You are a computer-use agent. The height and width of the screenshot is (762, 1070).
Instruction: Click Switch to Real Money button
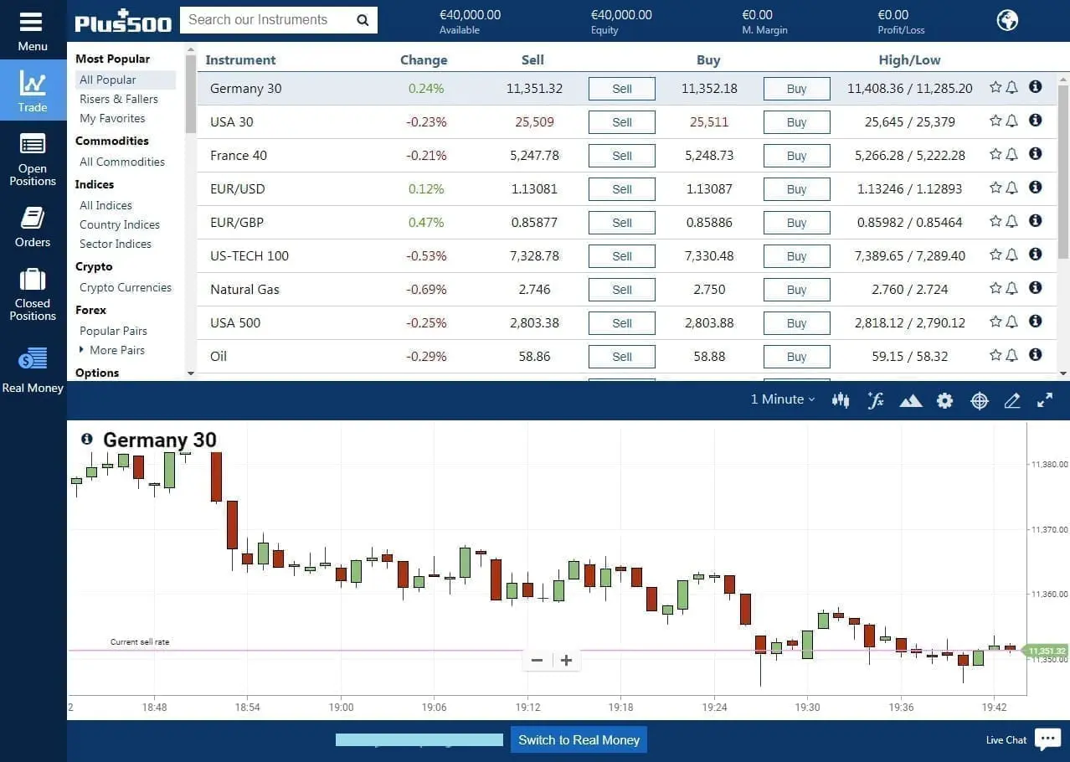(578, 739)
